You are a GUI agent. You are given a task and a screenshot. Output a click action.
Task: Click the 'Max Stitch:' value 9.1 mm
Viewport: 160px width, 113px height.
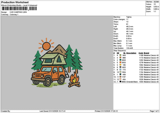tap(129, 41)
